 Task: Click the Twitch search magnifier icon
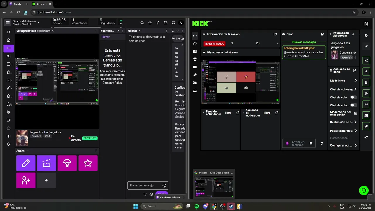pyautogui.click(x=142, y=23)
